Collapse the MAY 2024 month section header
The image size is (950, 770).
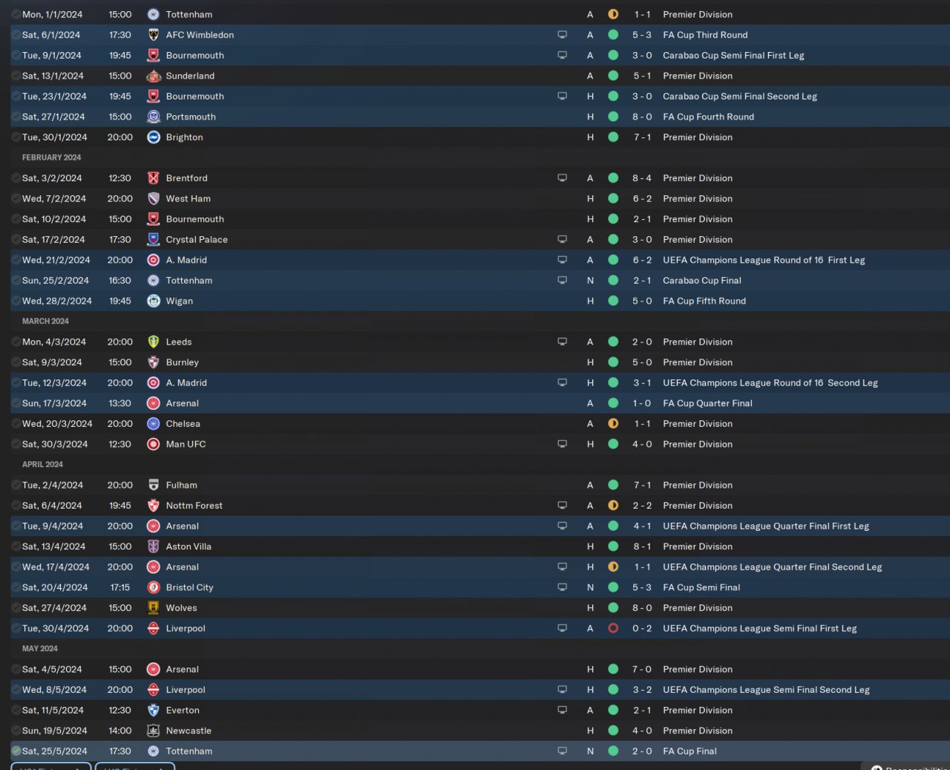[40, 648]
